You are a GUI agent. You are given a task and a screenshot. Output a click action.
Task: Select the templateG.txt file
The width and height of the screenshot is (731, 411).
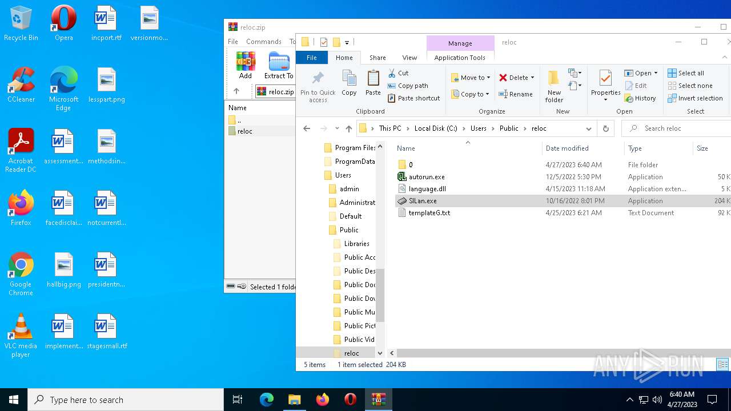[429, 213]
